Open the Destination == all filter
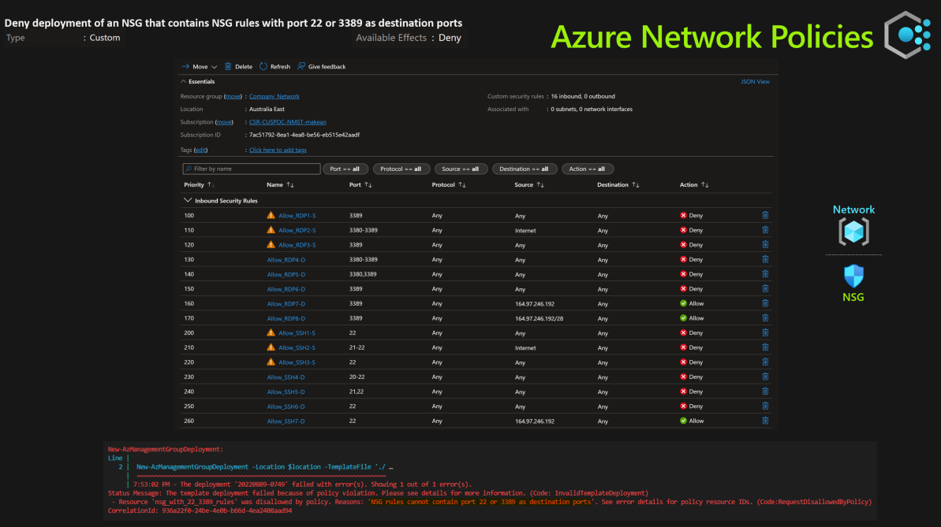This screenshot has width=941, height=527. click(524, 169)
